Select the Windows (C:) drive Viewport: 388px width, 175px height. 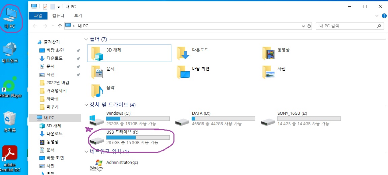[130, 119]
